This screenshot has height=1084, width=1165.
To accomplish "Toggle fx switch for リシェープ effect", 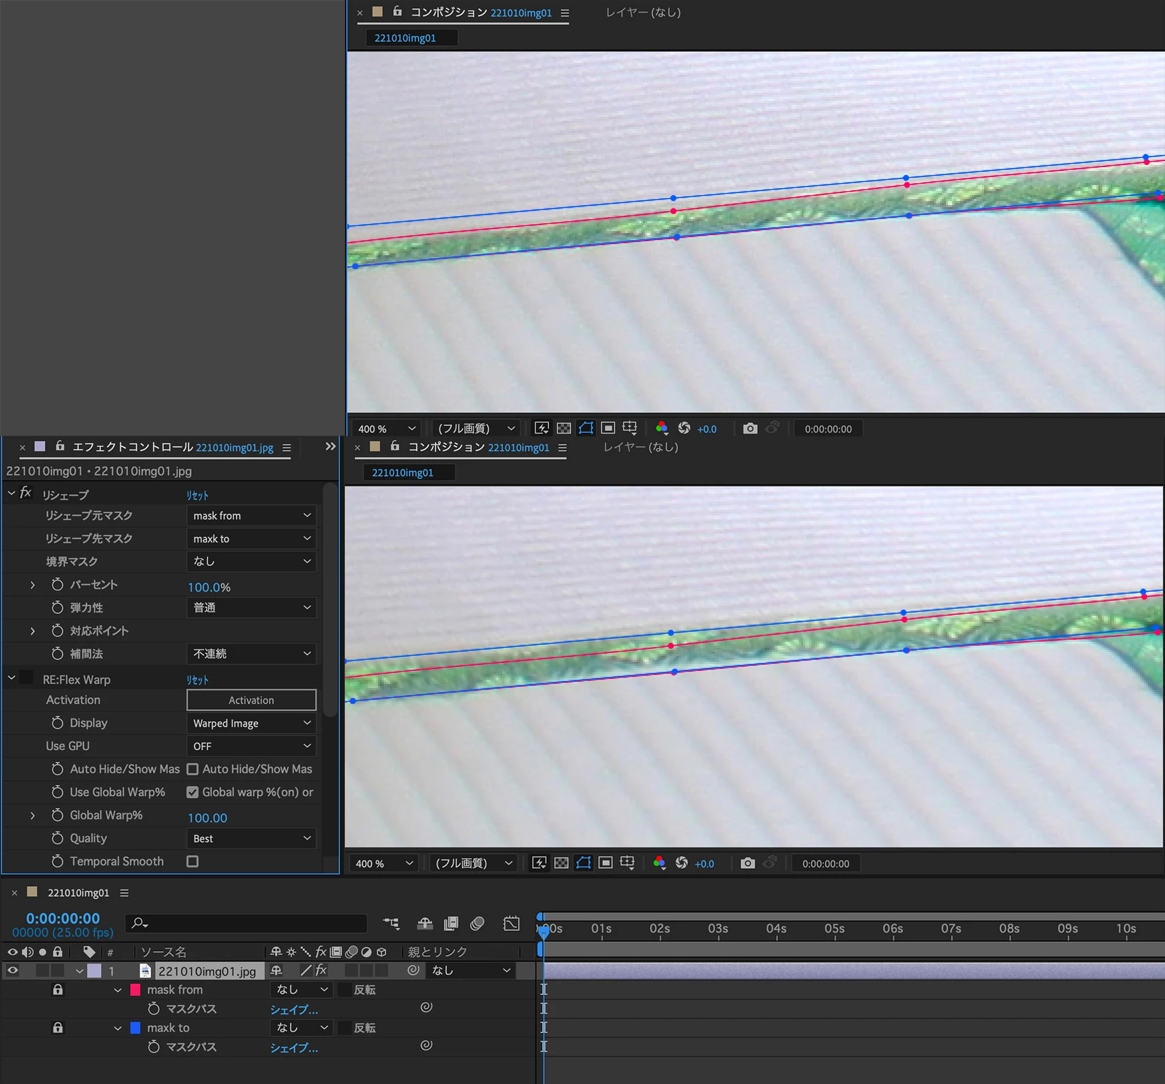I will tap(26, 493).
